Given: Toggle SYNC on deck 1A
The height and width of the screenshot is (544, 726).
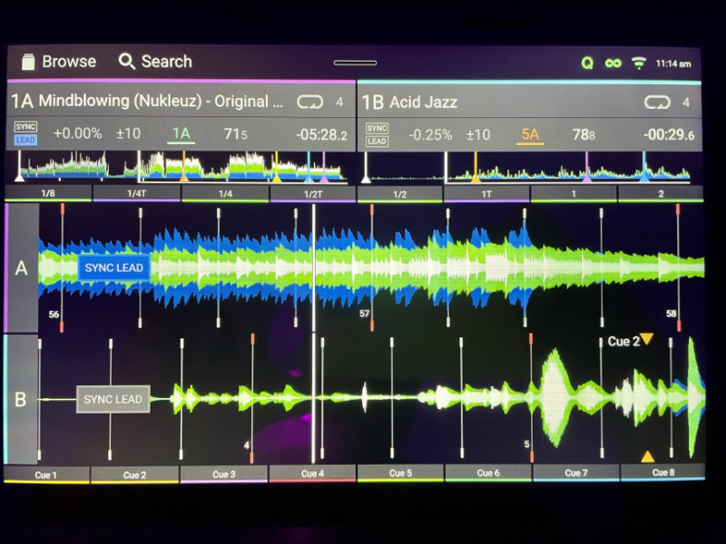Looking at the screenshot, I should [26, 127].
